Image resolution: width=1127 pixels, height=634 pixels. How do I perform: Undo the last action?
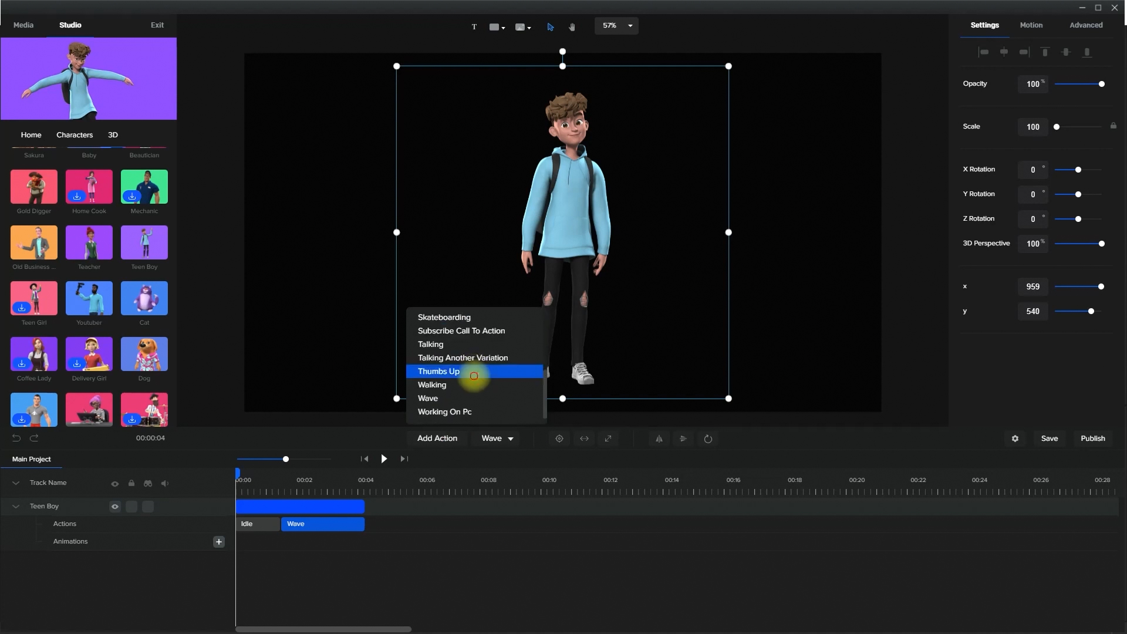(16, 438)
